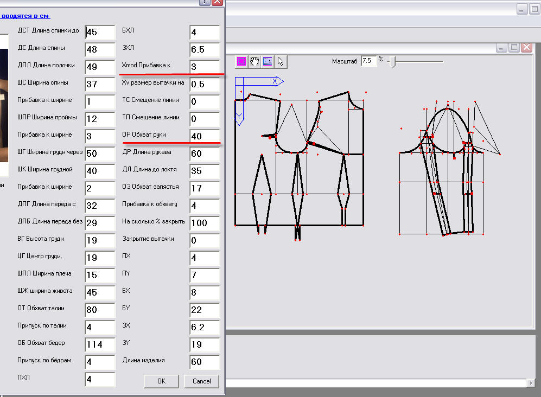
Task: Select the arrow pointer tool
Action: click(281, 61)
